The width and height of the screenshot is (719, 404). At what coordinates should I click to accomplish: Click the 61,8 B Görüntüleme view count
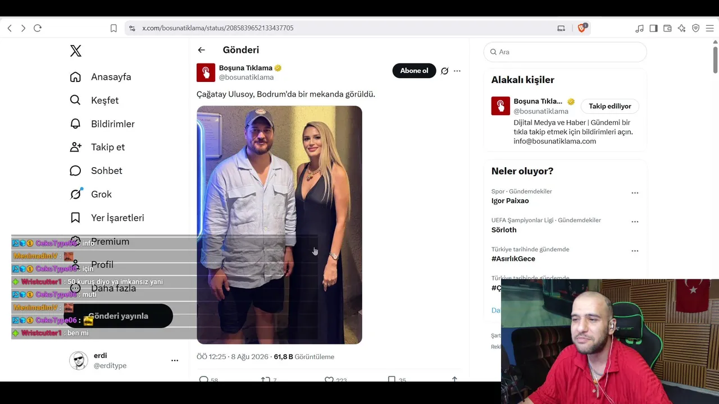coord(304,357)
